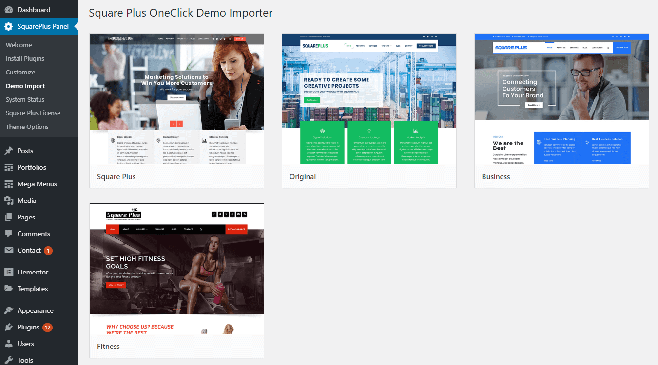Image resolution: width=658 pixels, height=365 pixels.
Task: Click the Users person icon
Action: [9, 344]
